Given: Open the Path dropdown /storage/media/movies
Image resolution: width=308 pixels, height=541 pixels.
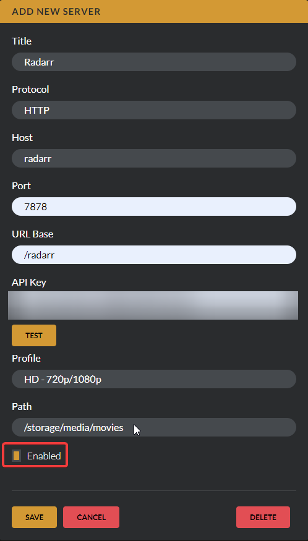Looking at the screenshot, I should click(154, 427).
